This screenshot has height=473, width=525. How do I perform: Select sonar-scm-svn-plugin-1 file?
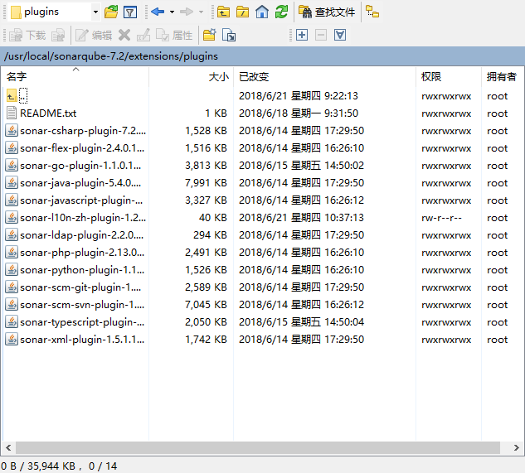[82, 305]
